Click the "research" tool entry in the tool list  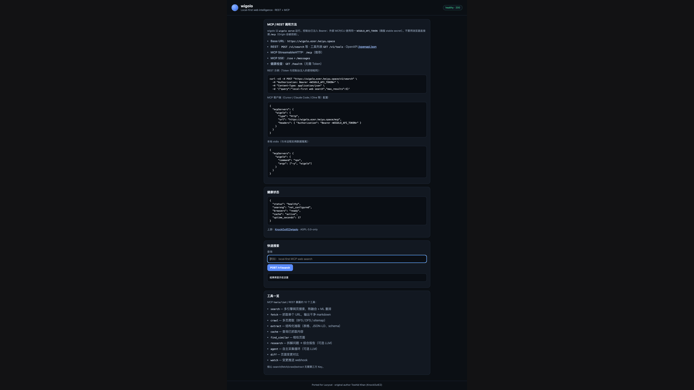[x=301, y=343]
